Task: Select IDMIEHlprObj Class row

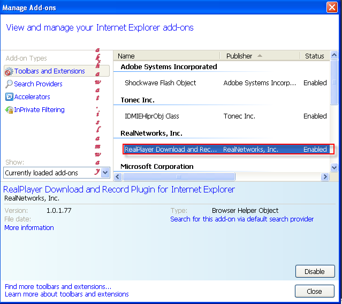Action: pyautogui.click(x=222, y=116)
